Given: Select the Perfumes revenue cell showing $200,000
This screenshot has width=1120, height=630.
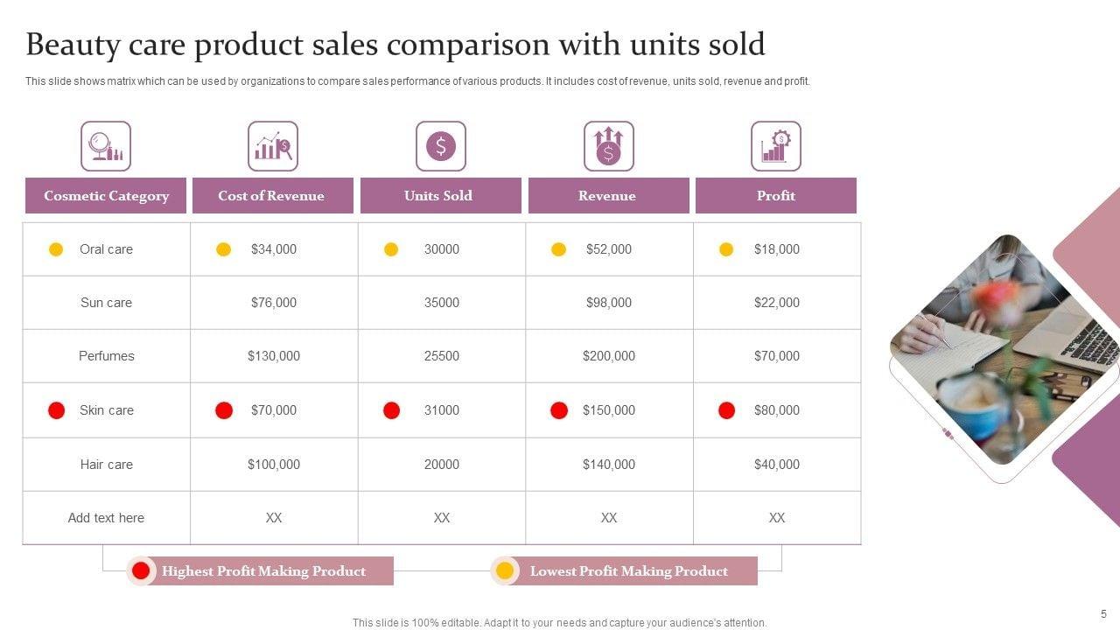Looking at the screenshot, I should click(609, 356).
